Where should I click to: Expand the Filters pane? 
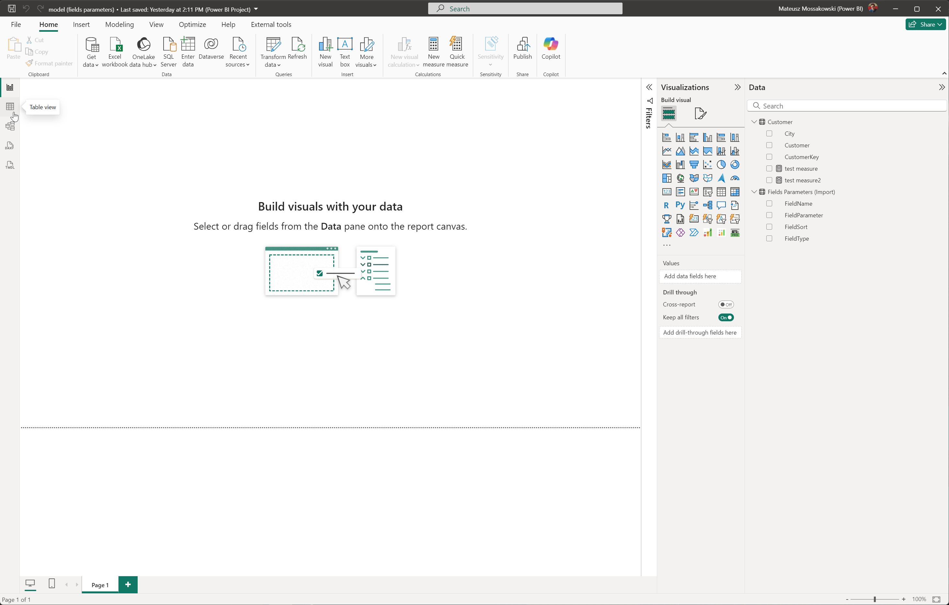[x=649, y=87]
